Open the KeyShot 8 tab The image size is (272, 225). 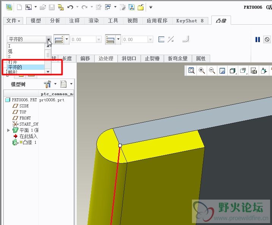coord(190,21)
